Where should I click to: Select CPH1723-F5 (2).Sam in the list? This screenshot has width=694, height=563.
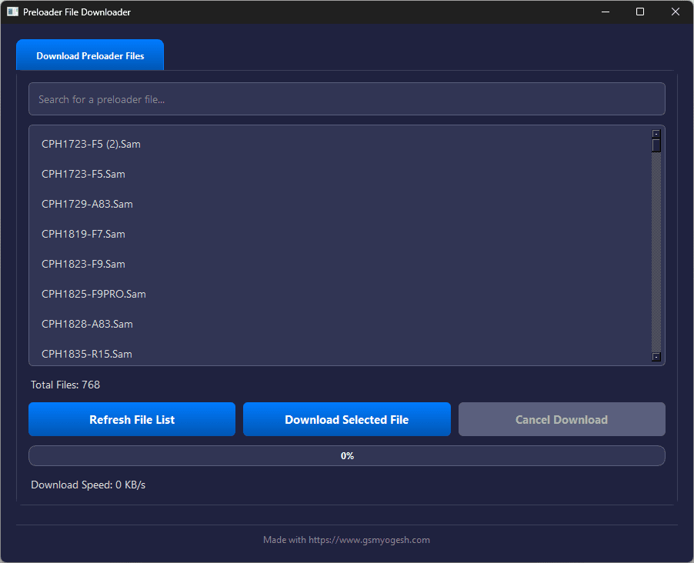340,145
